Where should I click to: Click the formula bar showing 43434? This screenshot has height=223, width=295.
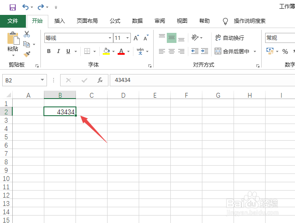(202, 80)
